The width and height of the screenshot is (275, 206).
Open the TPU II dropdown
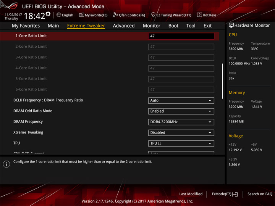(181, 143)
